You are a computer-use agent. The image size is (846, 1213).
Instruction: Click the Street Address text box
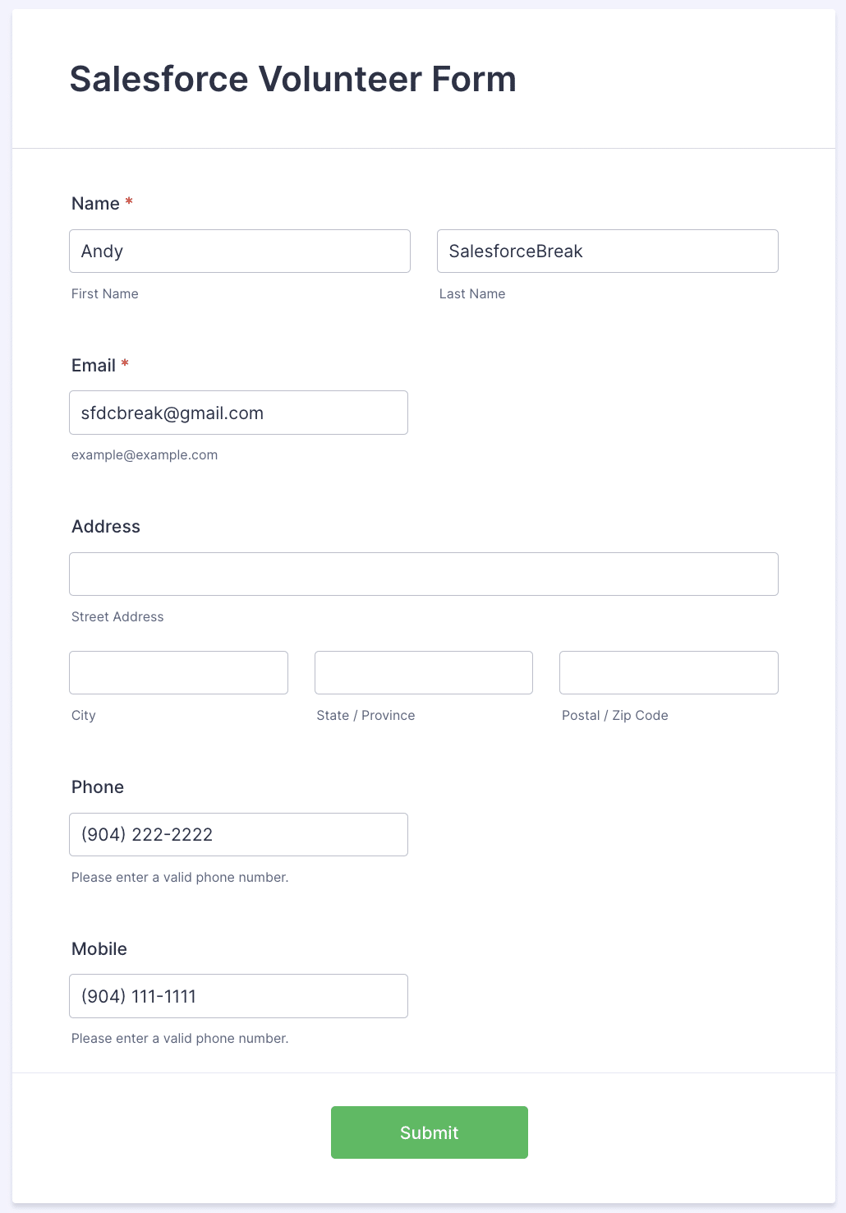[423, 574]
